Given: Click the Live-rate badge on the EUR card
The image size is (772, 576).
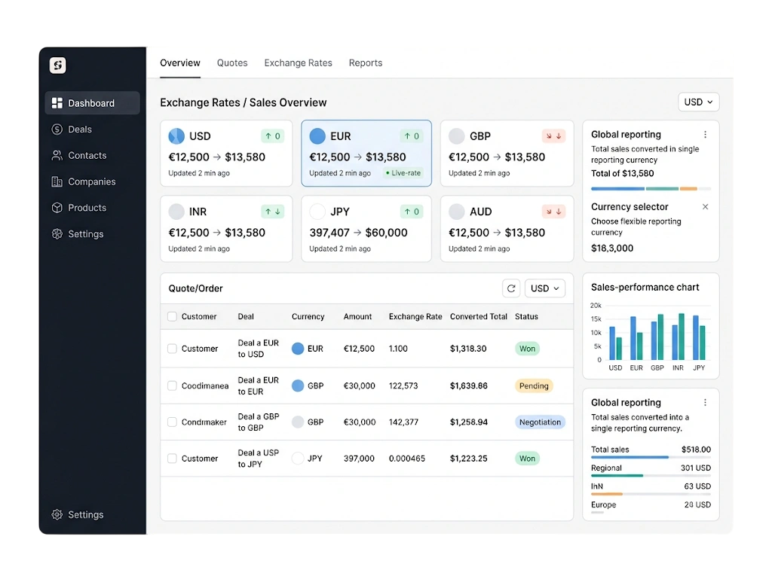Looking at the screenshot, I should [x=403, y=173].
